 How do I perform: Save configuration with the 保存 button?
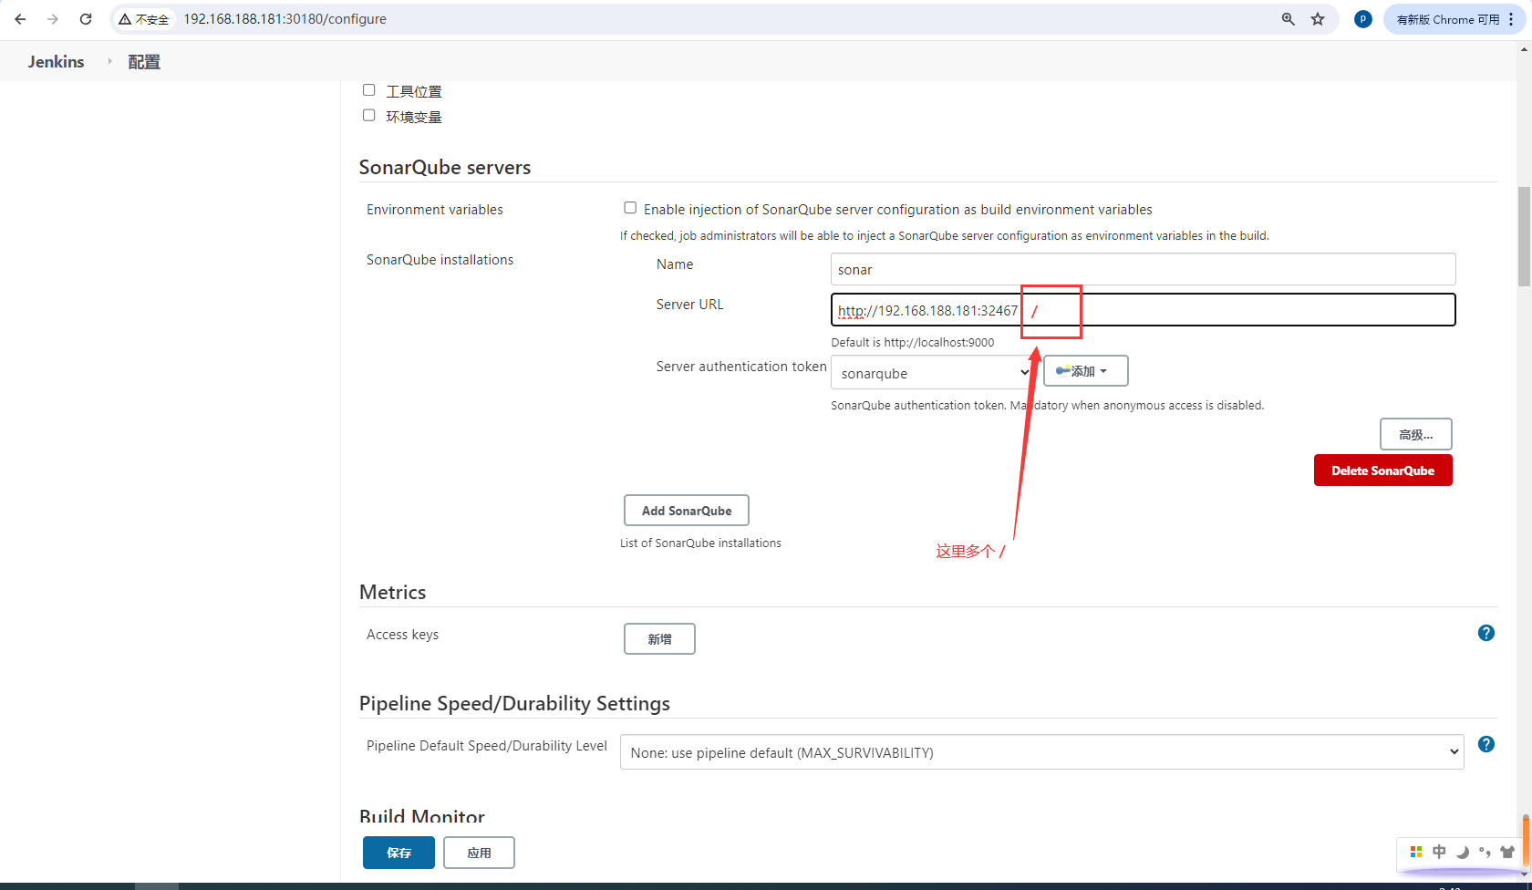point(399,853)
